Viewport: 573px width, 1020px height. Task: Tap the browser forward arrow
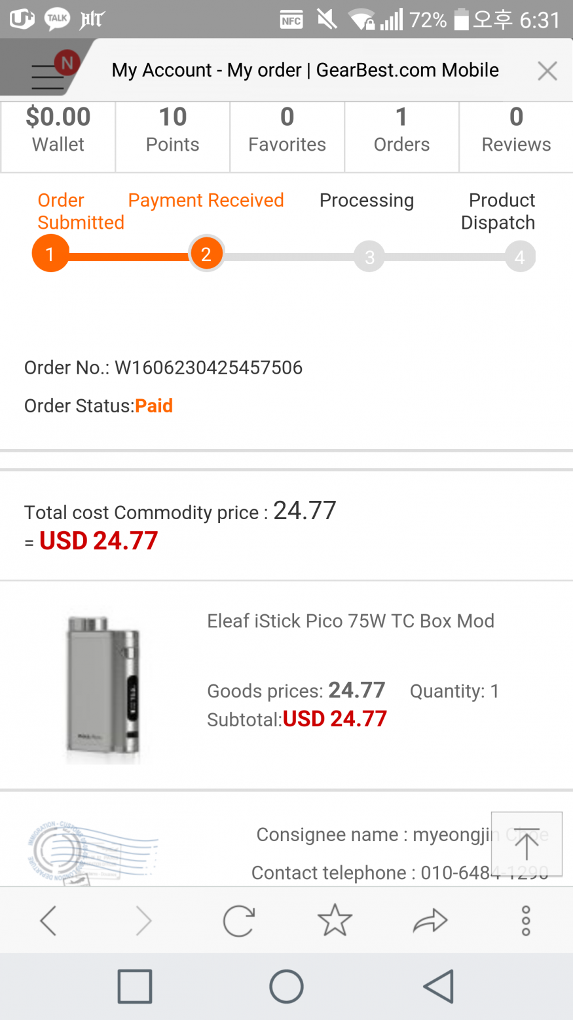coord(143,920)
